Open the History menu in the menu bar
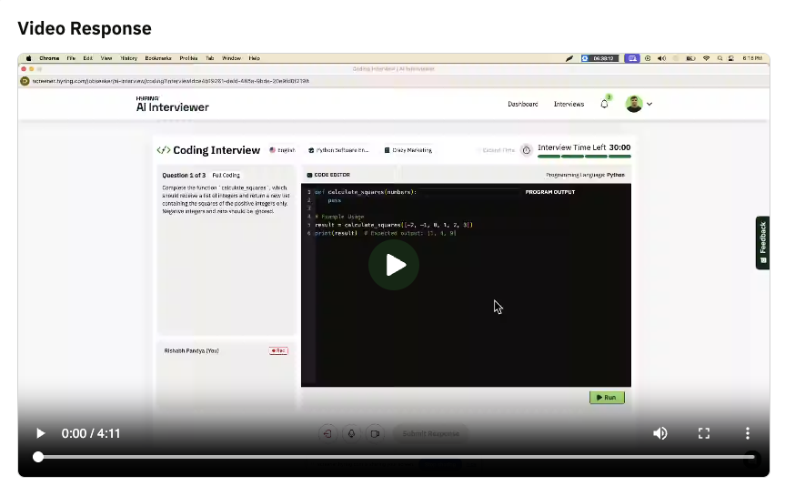 [128, 58]
